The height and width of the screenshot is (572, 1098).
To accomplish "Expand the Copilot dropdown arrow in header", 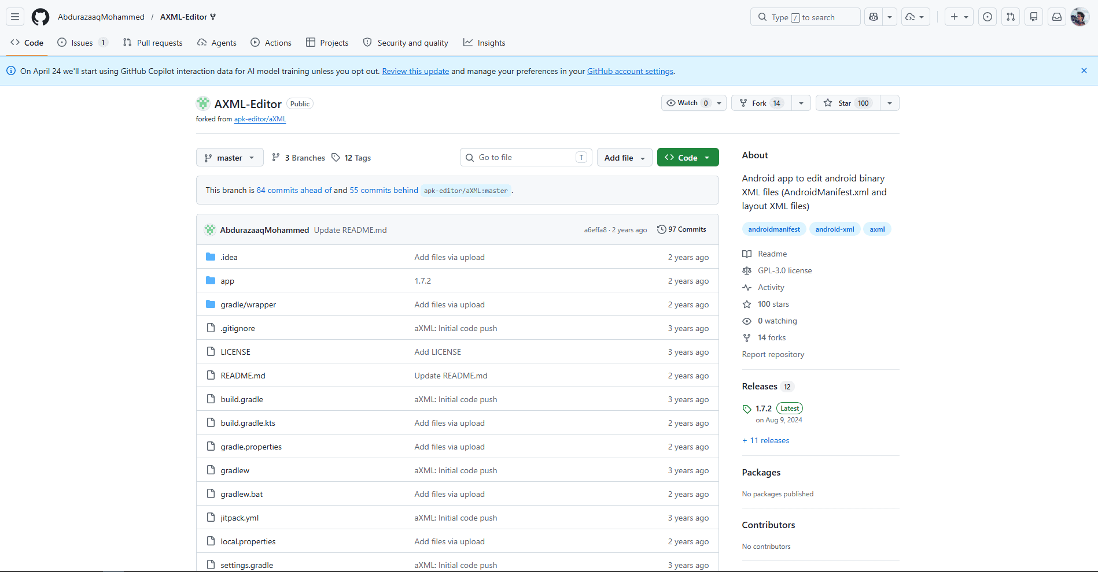I will pos(890,17).
